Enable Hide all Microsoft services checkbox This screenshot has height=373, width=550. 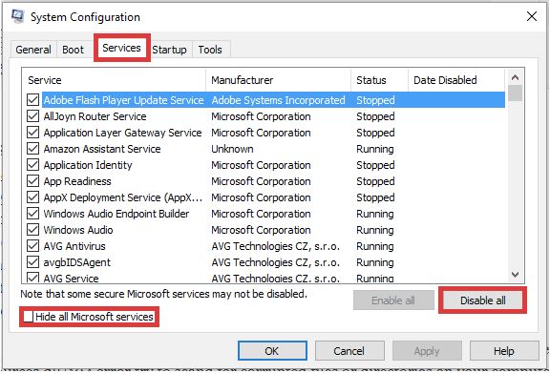pyautogui.click(x=28, y=317)
